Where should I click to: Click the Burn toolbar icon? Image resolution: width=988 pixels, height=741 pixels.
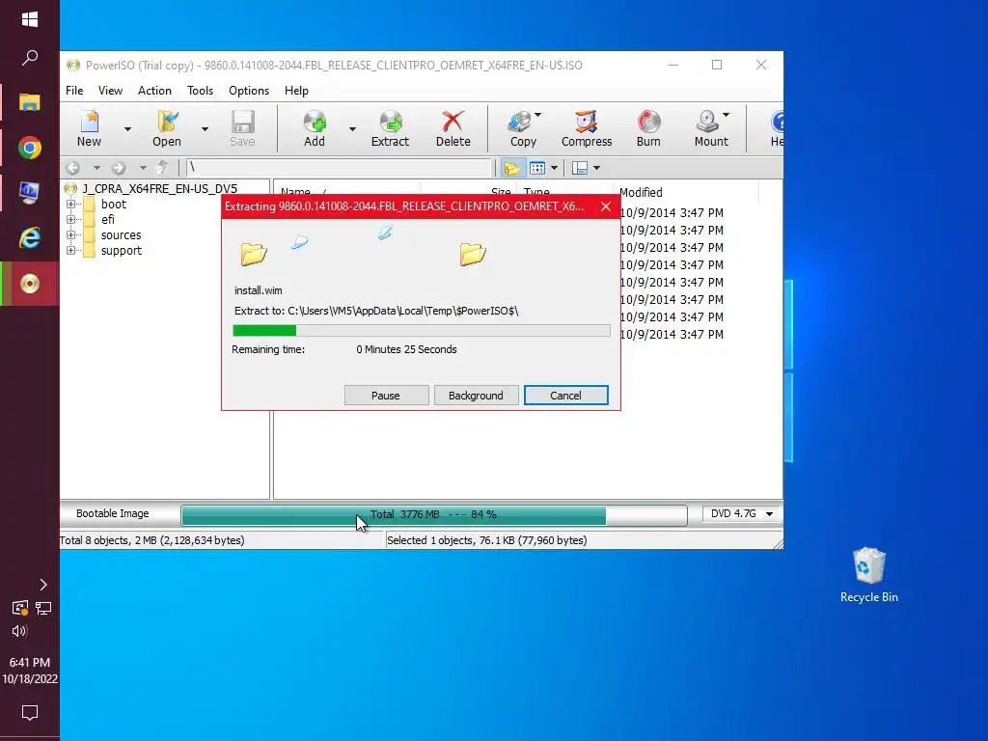click(648, 128)
